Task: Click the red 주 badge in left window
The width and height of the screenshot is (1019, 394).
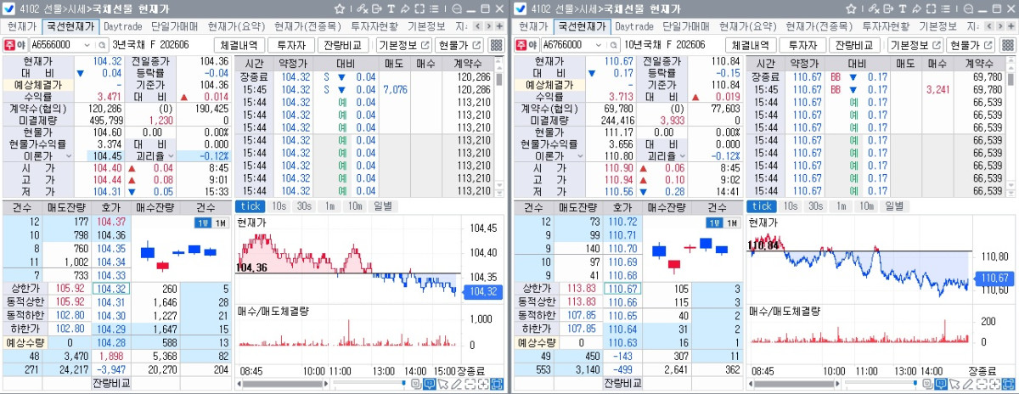Action: 9,45
